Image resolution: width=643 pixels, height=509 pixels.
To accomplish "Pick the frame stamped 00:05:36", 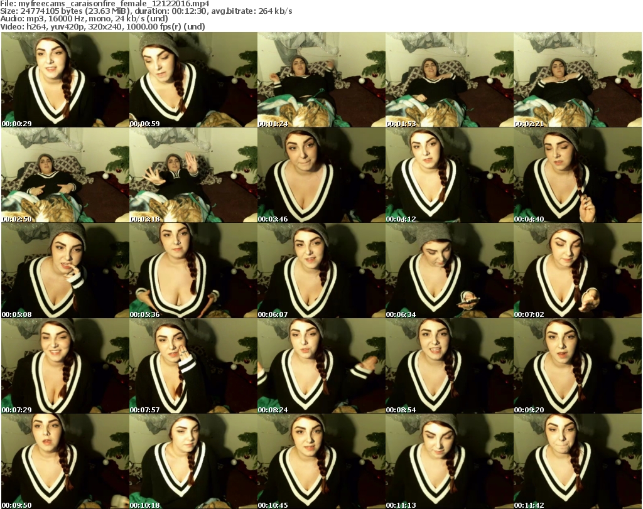I will click(x=193, y=271).
